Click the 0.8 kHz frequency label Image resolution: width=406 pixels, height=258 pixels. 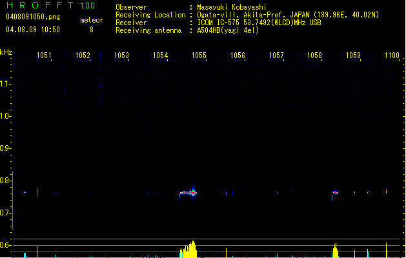5,181
